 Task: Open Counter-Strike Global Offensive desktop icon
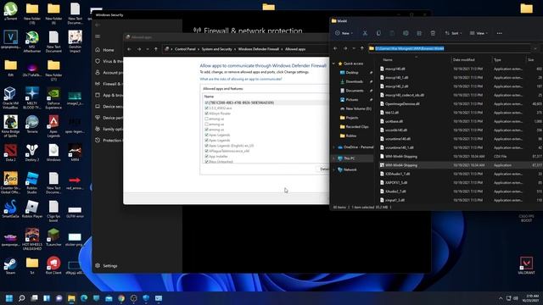10,183
